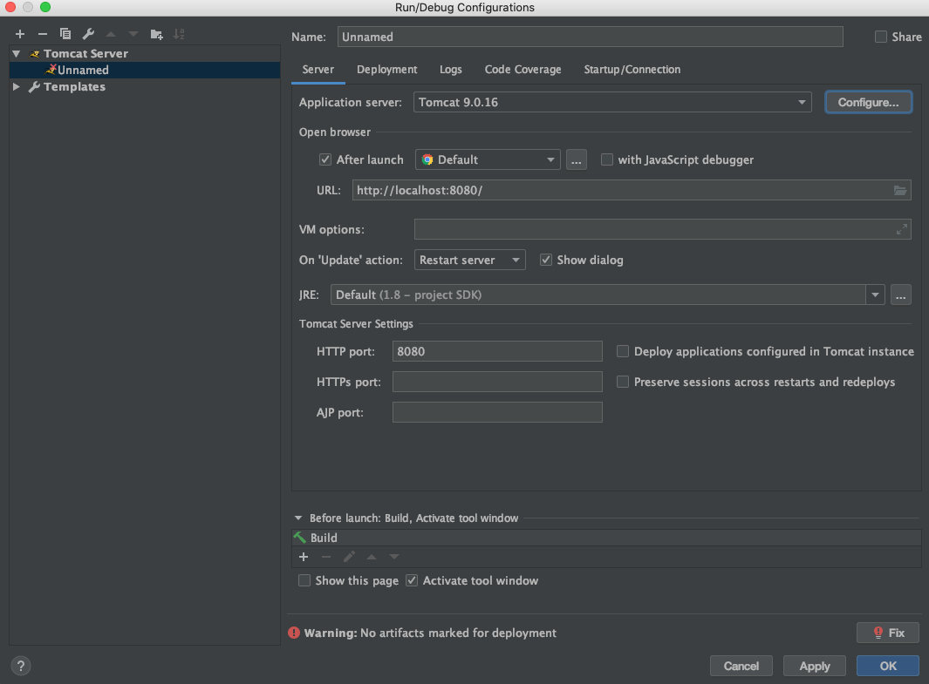The width and height of the screenshot is (929, 684).
Task: Uncheck the Show dialog checkbox
Action: (x=546, y=260)
